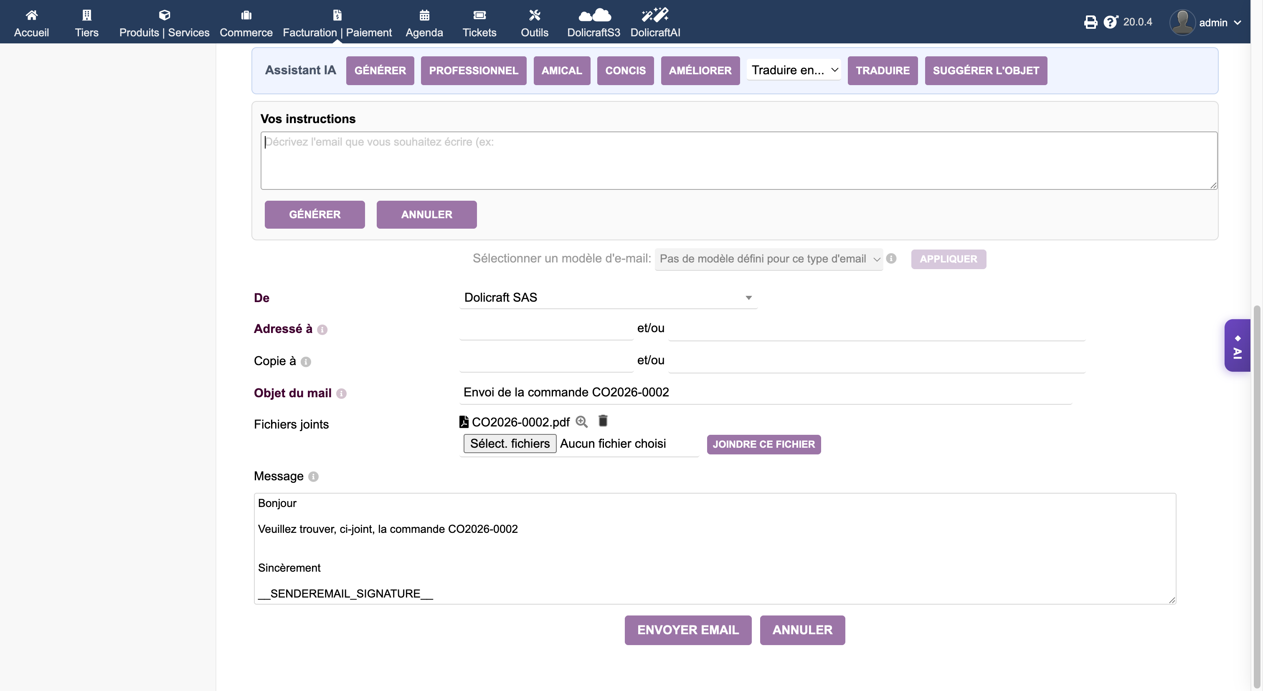This screenshot has width=1263, height=691.
Task: Expand the Traduire en... language dropdown
Action: [x=794, y=70]
